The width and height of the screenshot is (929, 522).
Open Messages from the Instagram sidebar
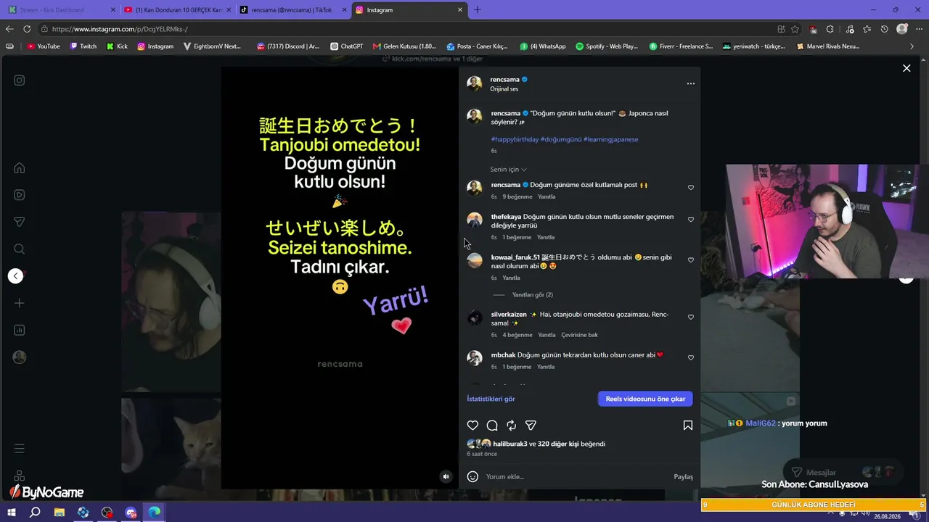tap(20, 222)
